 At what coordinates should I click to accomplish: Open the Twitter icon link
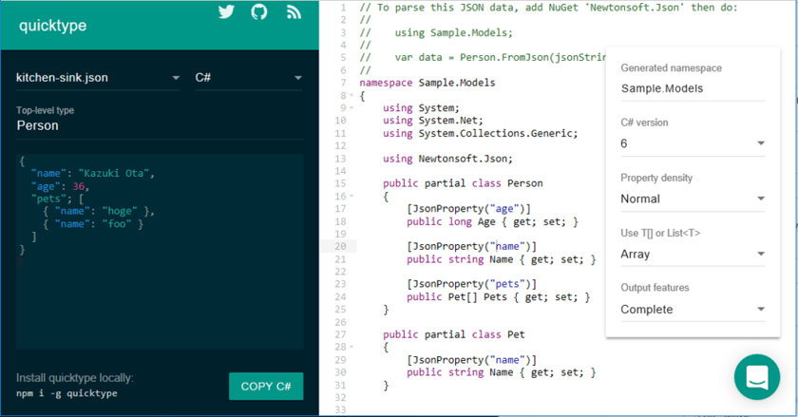pyautogui.click(x=226, y=11)
